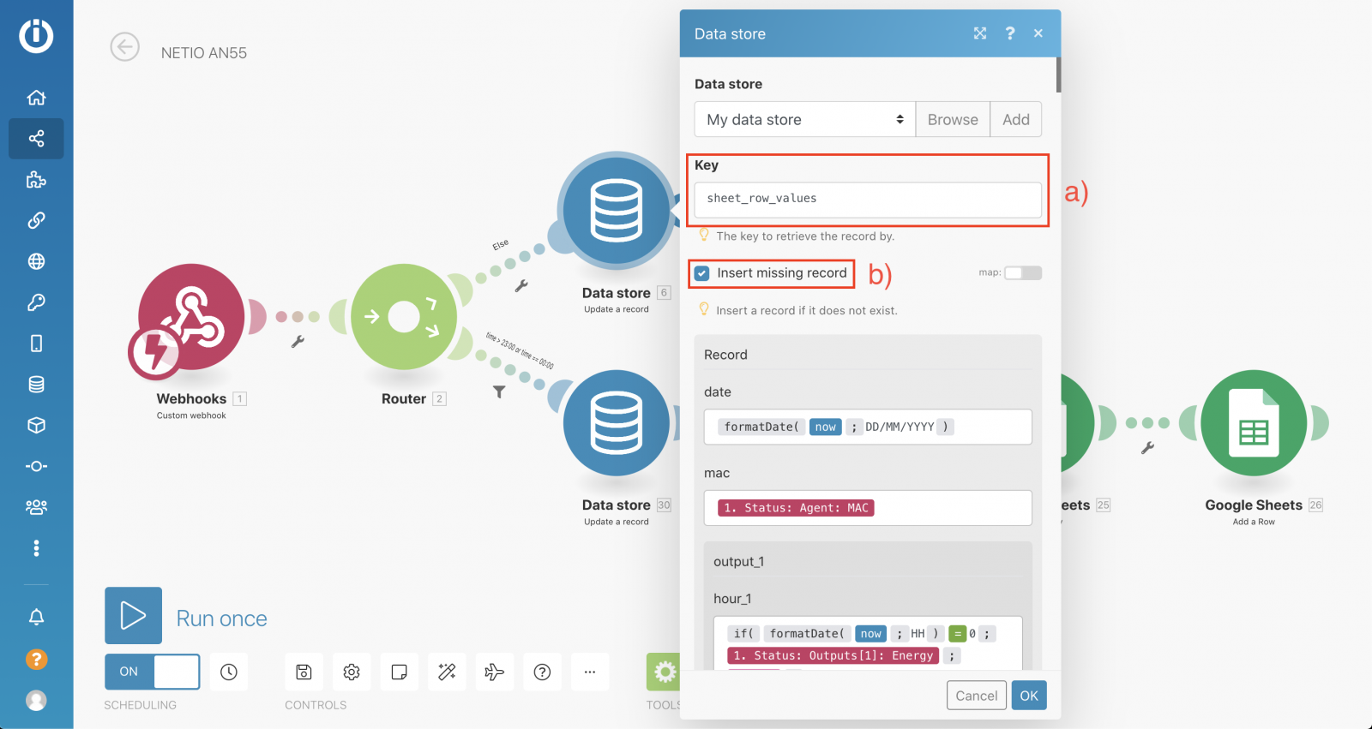Click Status: Outputs[1]: Energy pill

click(x=833, y=655)
